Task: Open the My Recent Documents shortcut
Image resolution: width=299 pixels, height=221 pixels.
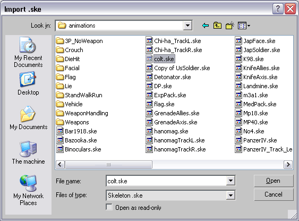Action: (28, 52)
